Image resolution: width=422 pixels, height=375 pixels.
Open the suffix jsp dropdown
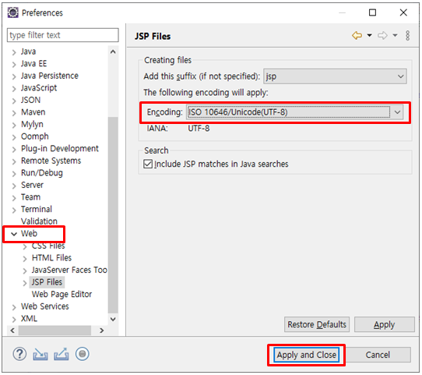pos(335,76)
